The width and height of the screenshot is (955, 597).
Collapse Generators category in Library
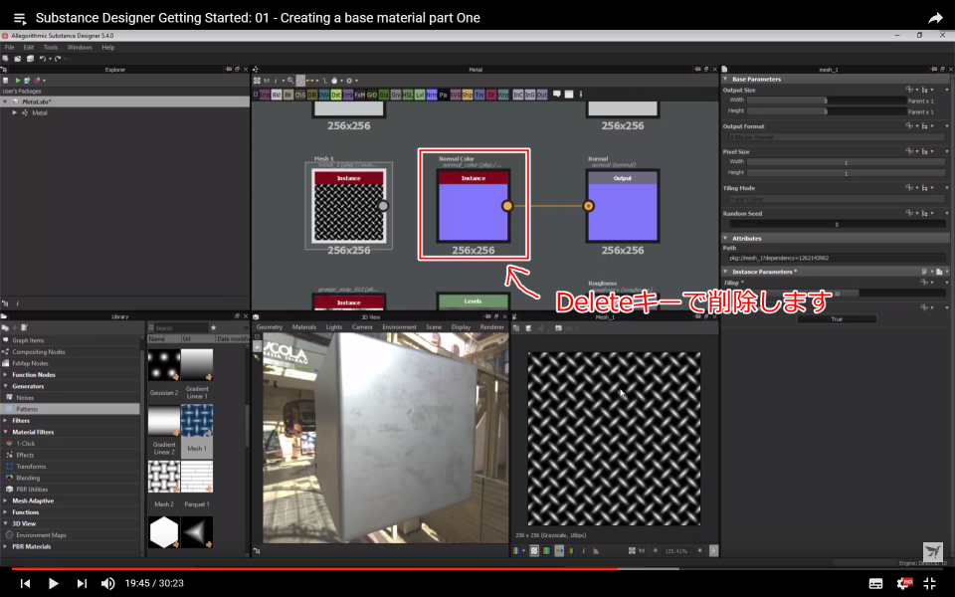6,386
